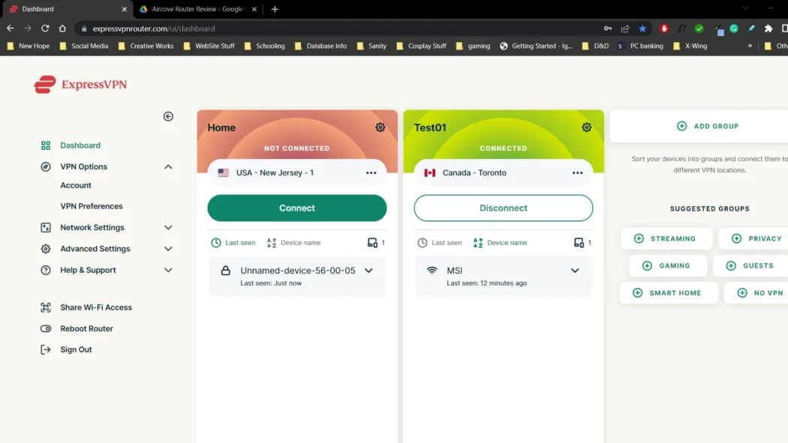Click the Network Settings sidebar icon

pyautogui.click(x=46, y=228)
